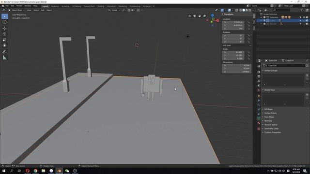Switch to wireframe shading
310x174 pixels.
[241, 10]
